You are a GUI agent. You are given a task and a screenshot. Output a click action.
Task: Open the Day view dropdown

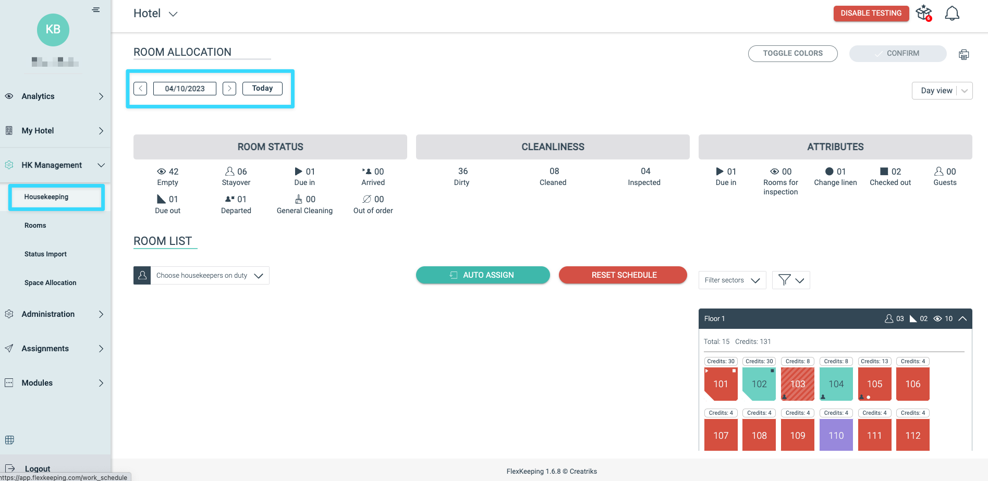coord(942,91)
